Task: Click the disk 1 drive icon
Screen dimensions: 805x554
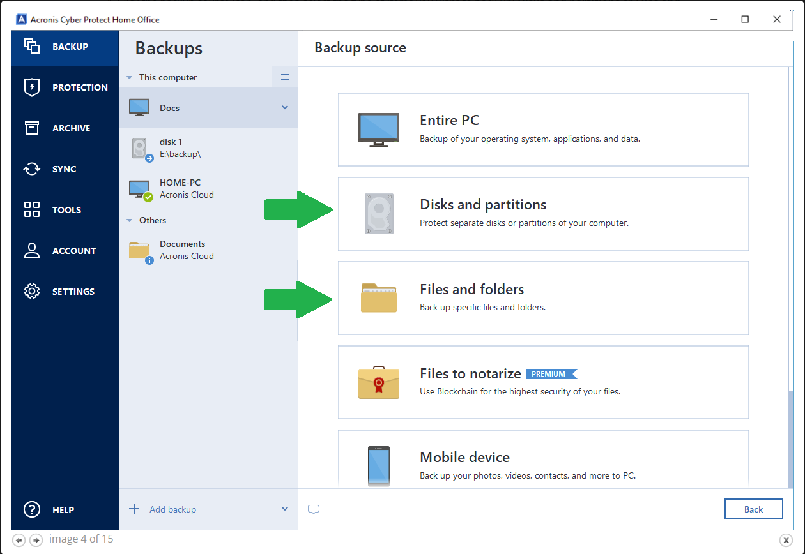Action: 141,148
